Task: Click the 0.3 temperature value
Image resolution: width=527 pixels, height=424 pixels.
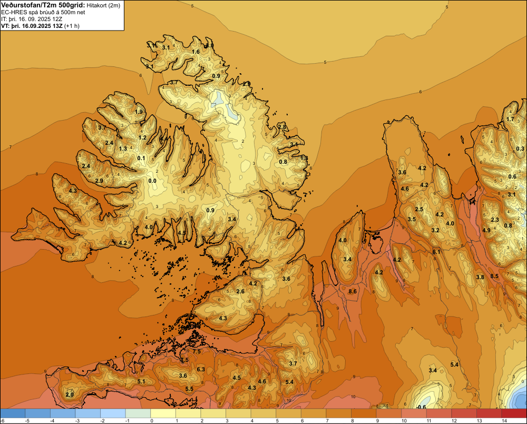Action: click(520, 149)
